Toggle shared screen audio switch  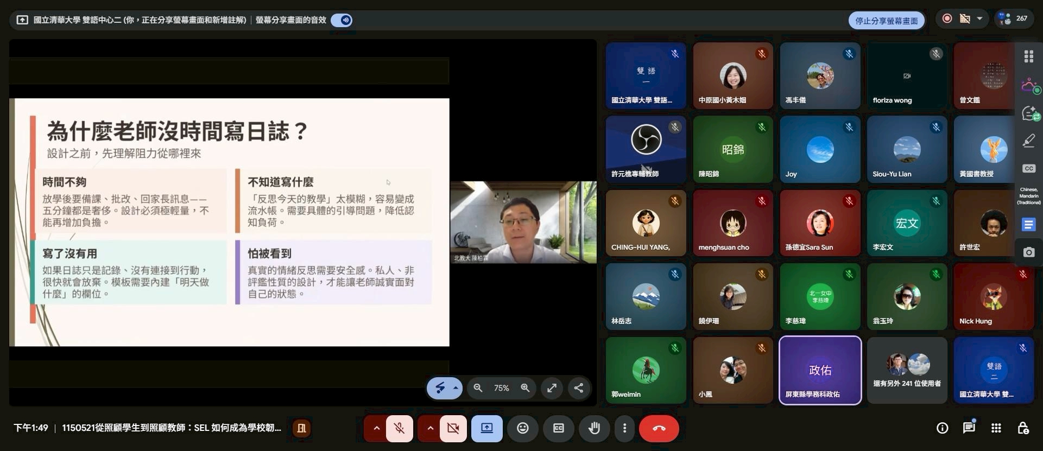click(342, 20)
